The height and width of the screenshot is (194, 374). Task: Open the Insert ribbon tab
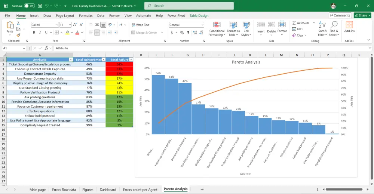pos(34,15)
